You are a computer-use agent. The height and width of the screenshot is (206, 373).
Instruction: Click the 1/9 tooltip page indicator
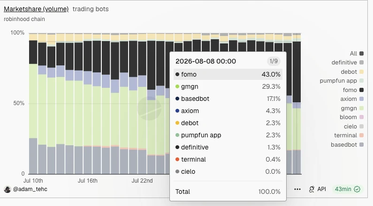pyautogui.click(x=274, y=61)
